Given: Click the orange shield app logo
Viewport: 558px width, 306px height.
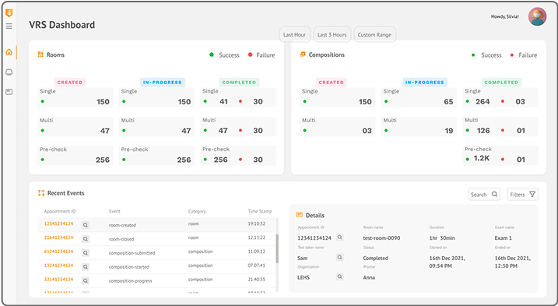Looking at the screenshot, I should point(9,13).
